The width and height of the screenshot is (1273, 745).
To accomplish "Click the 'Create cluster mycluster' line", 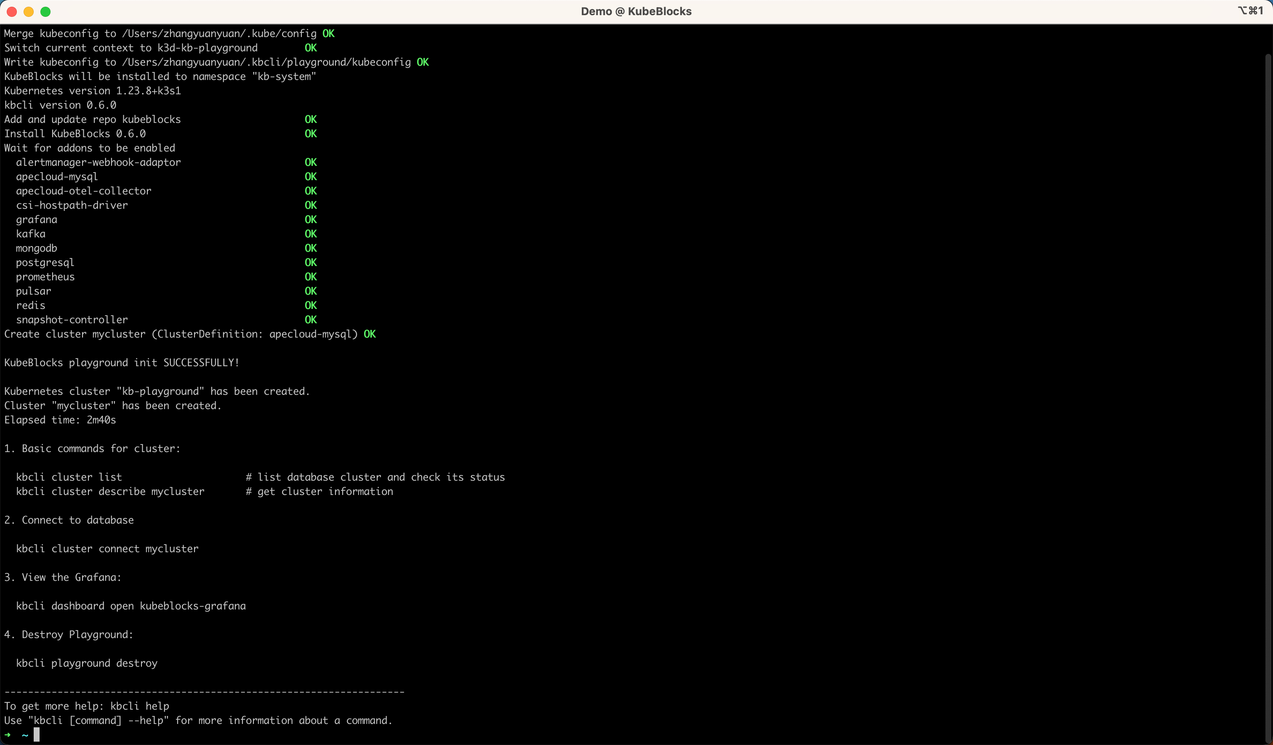I will (x=190, y=334).
